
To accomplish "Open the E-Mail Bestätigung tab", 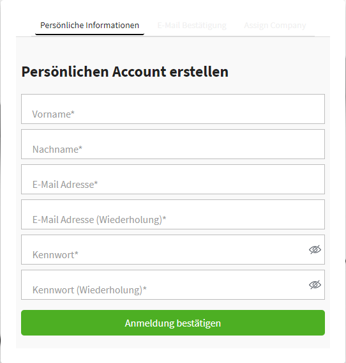I will 192,25.
